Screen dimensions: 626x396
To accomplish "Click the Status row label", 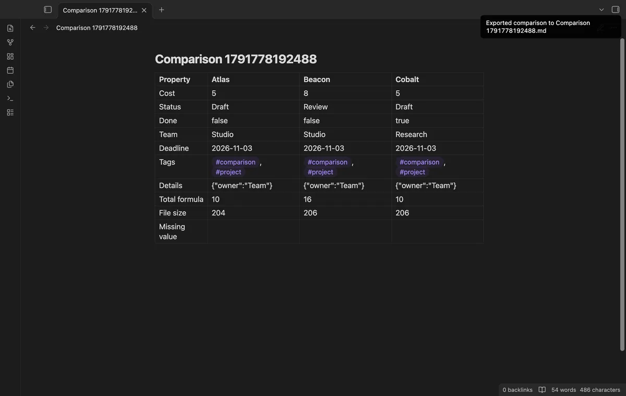I will (170, 107).
